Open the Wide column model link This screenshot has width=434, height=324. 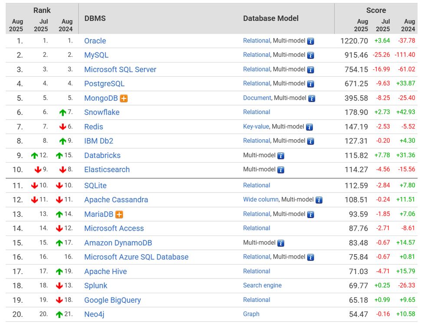pos(261,200)
